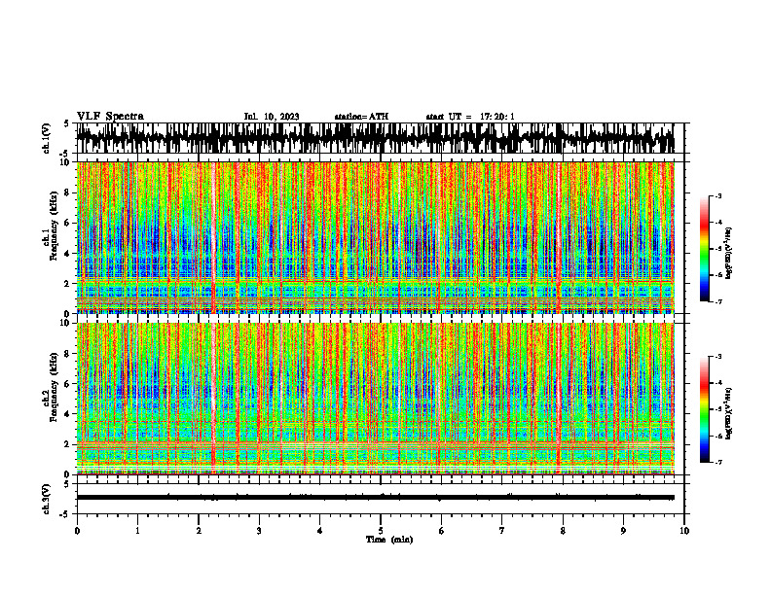771x595 pixels.
Task: Click time axis tick label "2"
Action: [199, 531]
